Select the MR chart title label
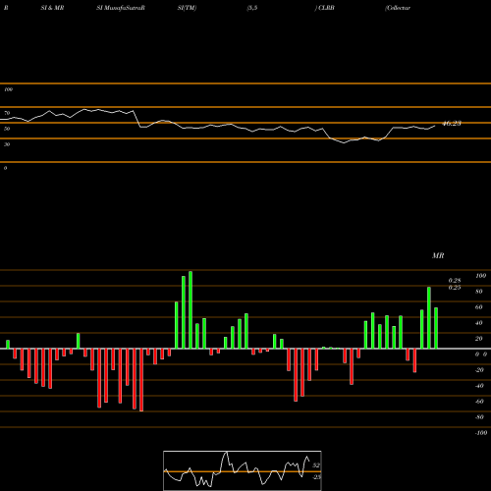Image resolution: width=491 pixels, height=491 pixels. [438, 255]
